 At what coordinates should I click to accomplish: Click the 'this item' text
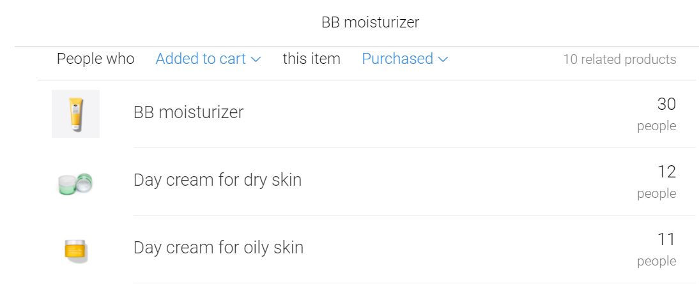pos(311,59)
